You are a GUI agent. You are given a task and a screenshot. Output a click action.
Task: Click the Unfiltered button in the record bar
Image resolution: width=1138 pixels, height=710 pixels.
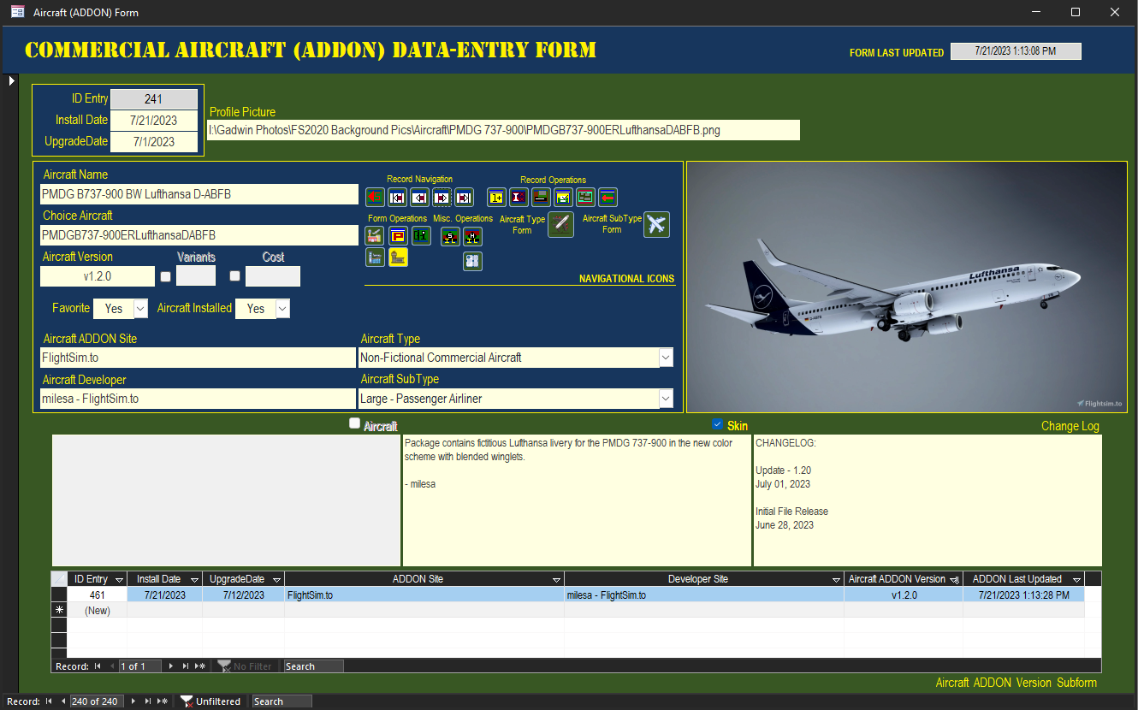click(x=210, y=701)
